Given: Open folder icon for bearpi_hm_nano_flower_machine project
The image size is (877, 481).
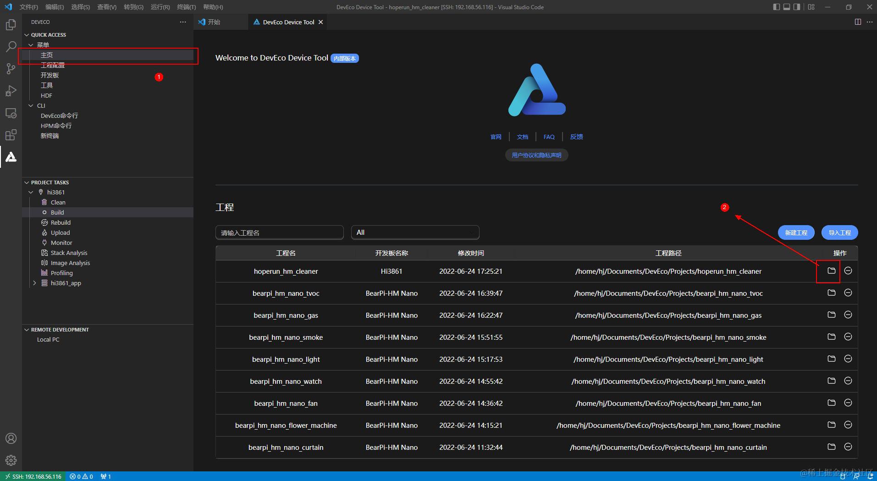Looking at the screenshot, I should coord(832,425).
